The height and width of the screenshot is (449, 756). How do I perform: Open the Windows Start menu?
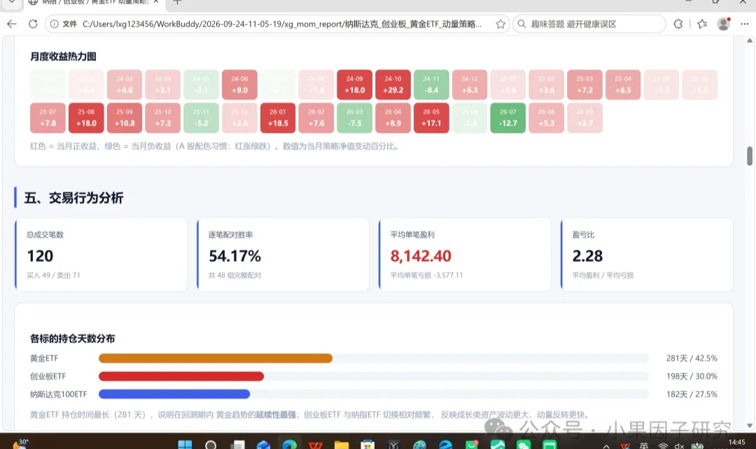(185, 444)
